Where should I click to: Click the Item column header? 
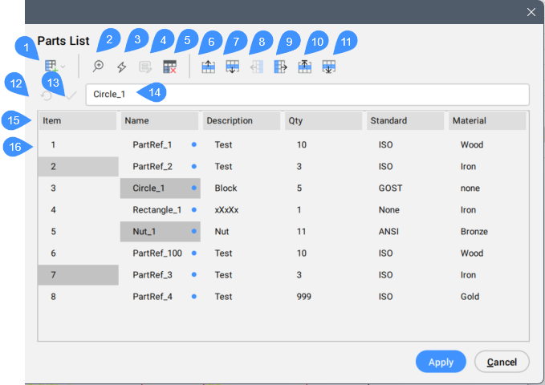[x=77, y=121]
